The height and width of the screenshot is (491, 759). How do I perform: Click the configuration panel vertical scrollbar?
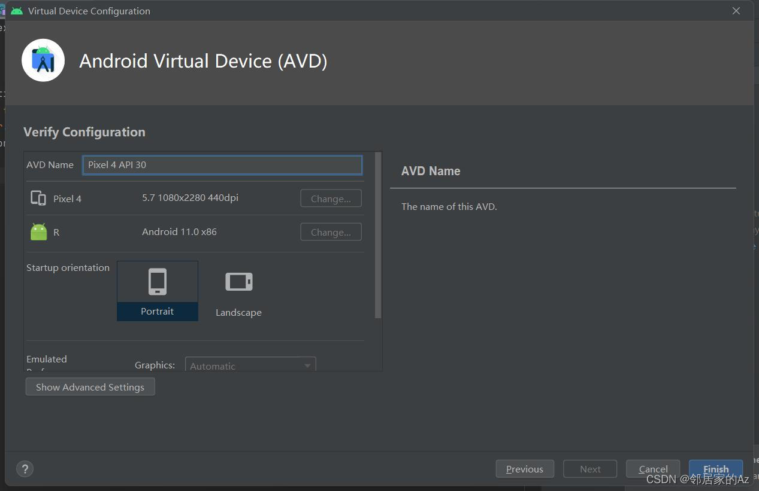[x=378, y=235]
